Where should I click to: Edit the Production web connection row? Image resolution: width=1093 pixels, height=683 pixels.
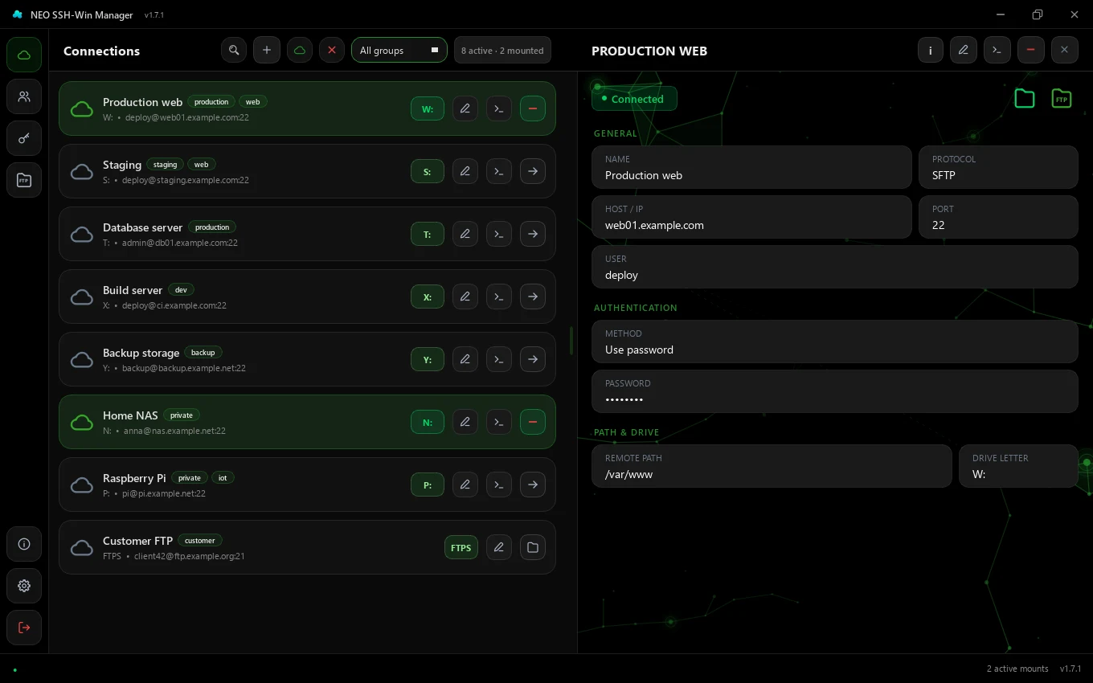pos(465,108)
